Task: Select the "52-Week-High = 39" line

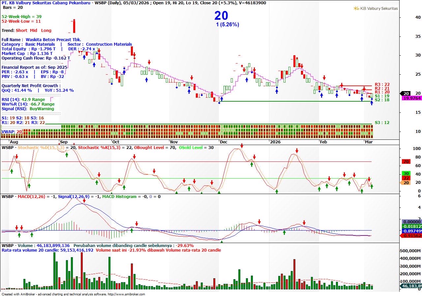Action: pyautogui.click(x=21, y=16)
